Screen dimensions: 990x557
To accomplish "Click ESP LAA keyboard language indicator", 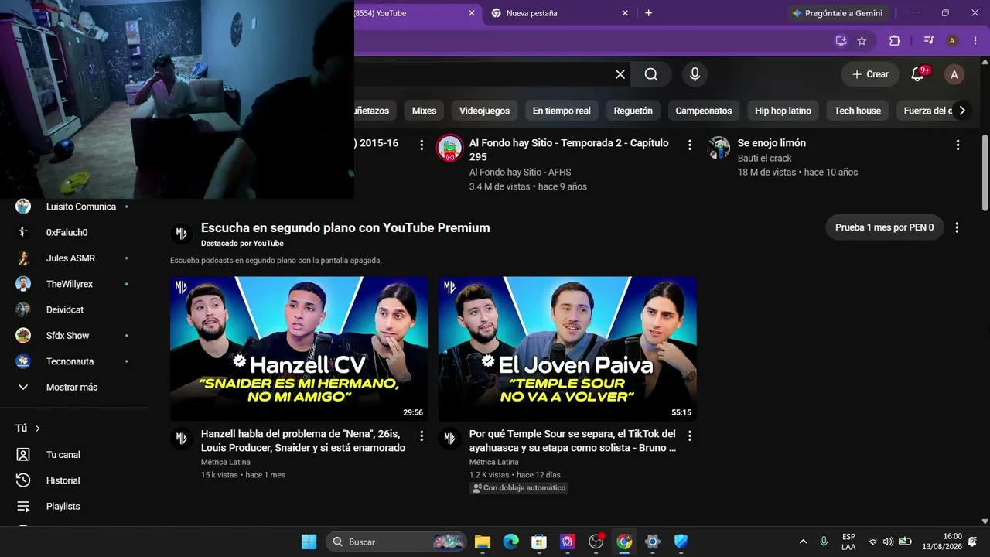I will [848, 542].
